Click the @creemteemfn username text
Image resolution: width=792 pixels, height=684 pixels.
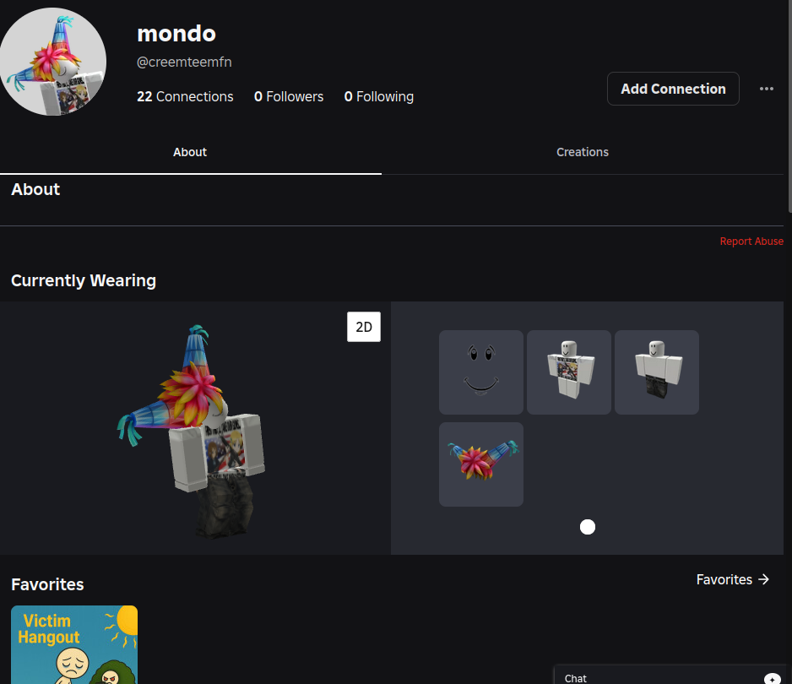pos(184,62)
